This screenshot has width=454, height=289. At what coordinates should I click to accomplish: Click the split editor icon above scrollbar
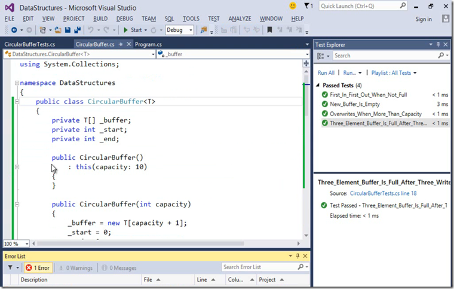tap(306, 63)
